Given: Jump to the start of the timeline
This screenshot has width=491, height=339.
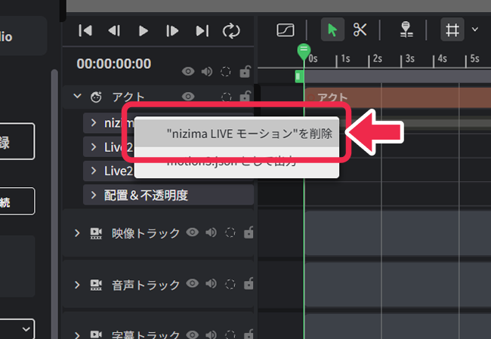Looking at the screenshot, I should tap(85, 30).
